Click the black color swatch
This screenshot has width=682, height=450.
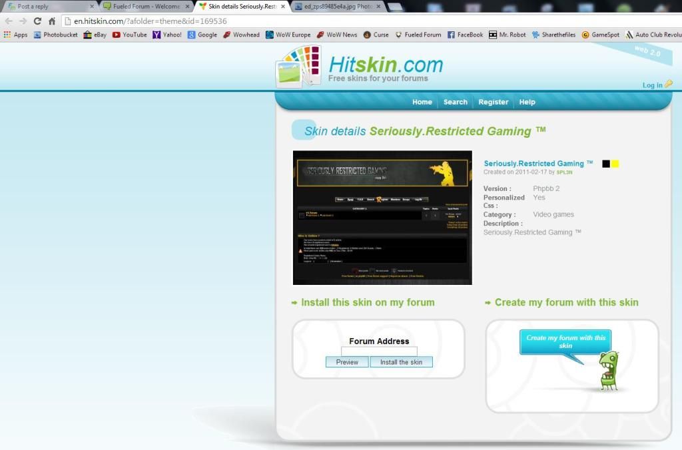coord(606,164)
